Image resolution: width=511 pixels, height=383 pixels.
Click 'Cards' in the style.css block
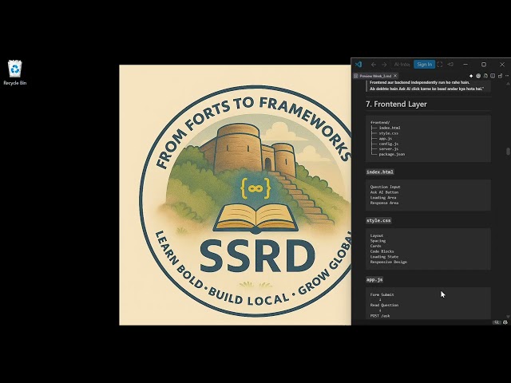[375, 246]
